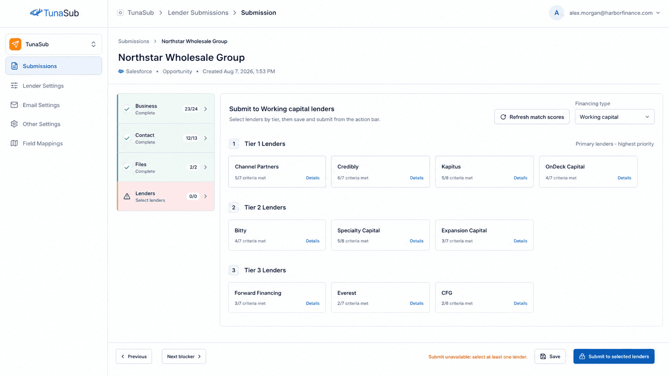Click the Files step check icon
Image resolution: width=669 pixels, height=376 pixels.
coord(127,167)
